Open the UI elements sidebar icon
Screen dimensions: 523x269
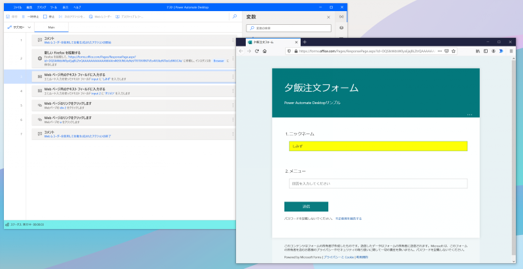pyautogui.click(x=341, y=28)
